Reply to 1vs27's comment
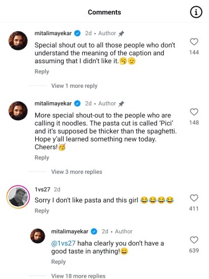Image resolution: width=209 pixels, height=279 pixels. (x=42, y=211)
